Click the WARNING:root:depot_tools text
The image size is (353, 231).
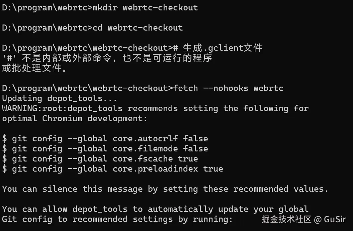pyautogui.click(x=62, y=108)
